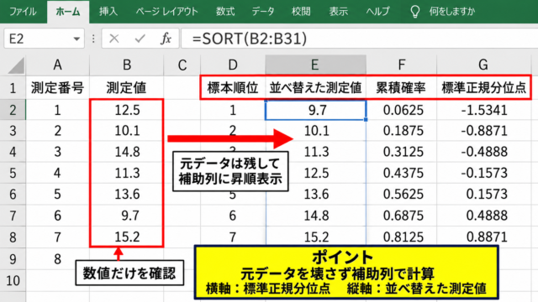
Task: Open the ページ レイアウト tab
Action: click(x=166, y=12)
